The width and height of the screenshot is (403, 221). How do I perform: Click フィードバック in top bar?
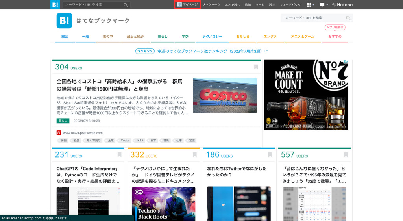point(290,5)
